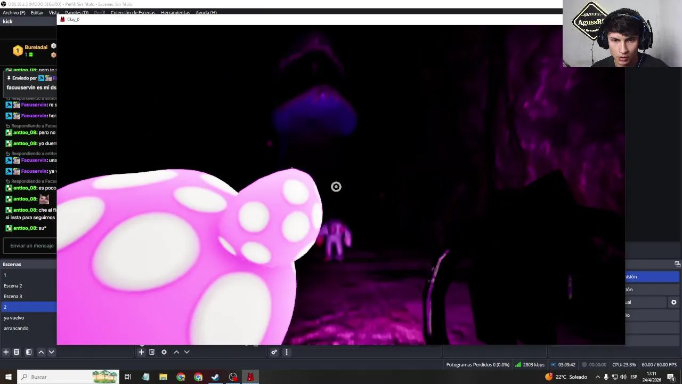The width and height of the screenshot is (682, 384).
Task: Add a new source with plus icon
Action: 141,352
